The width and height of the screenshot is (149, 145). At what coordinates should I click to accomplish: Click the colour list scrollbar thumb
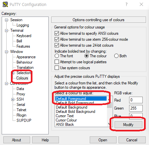[109, 105]
